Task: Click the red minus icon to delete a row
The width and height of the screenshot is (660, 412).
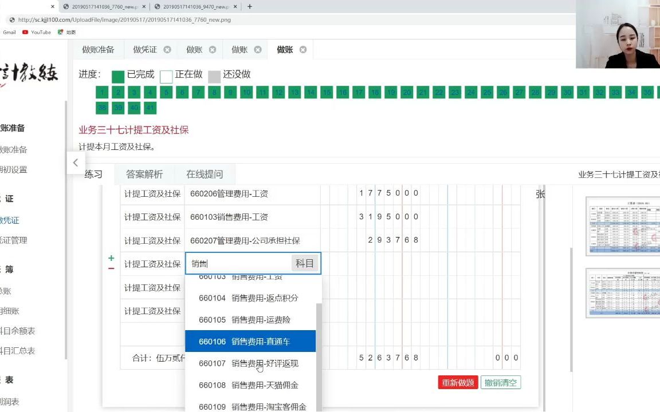Action: (x=111, y=267)
